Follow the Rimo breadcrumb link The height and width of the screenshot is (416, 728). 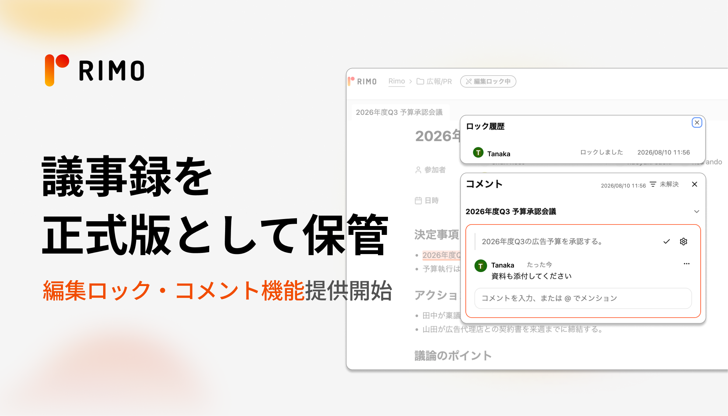[396, 81]
